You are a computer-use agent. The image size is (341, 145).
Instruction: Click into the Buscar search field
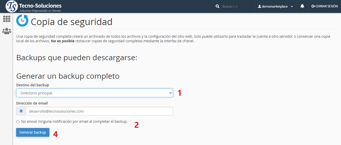click(235, 7)
